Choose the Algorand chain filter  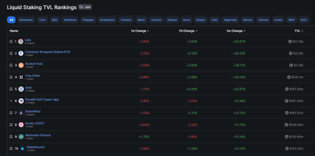[230, 20]
